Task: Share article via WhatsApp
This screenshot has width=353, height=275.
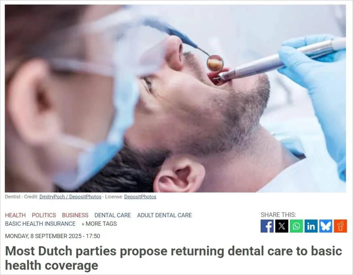Action: click(296, 226)
